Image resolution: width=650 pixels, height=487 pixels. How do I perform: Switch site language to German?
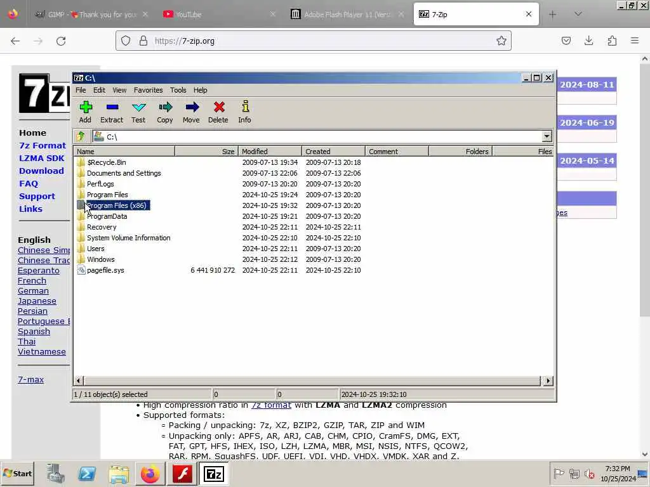(33, 290)
